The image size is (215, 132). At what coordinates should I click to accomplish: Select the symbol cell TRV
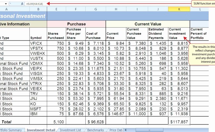(38, 94)
